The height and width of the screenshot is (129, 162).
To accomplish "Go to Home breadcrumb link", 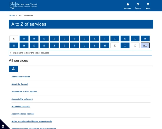I will click(12, 16).
